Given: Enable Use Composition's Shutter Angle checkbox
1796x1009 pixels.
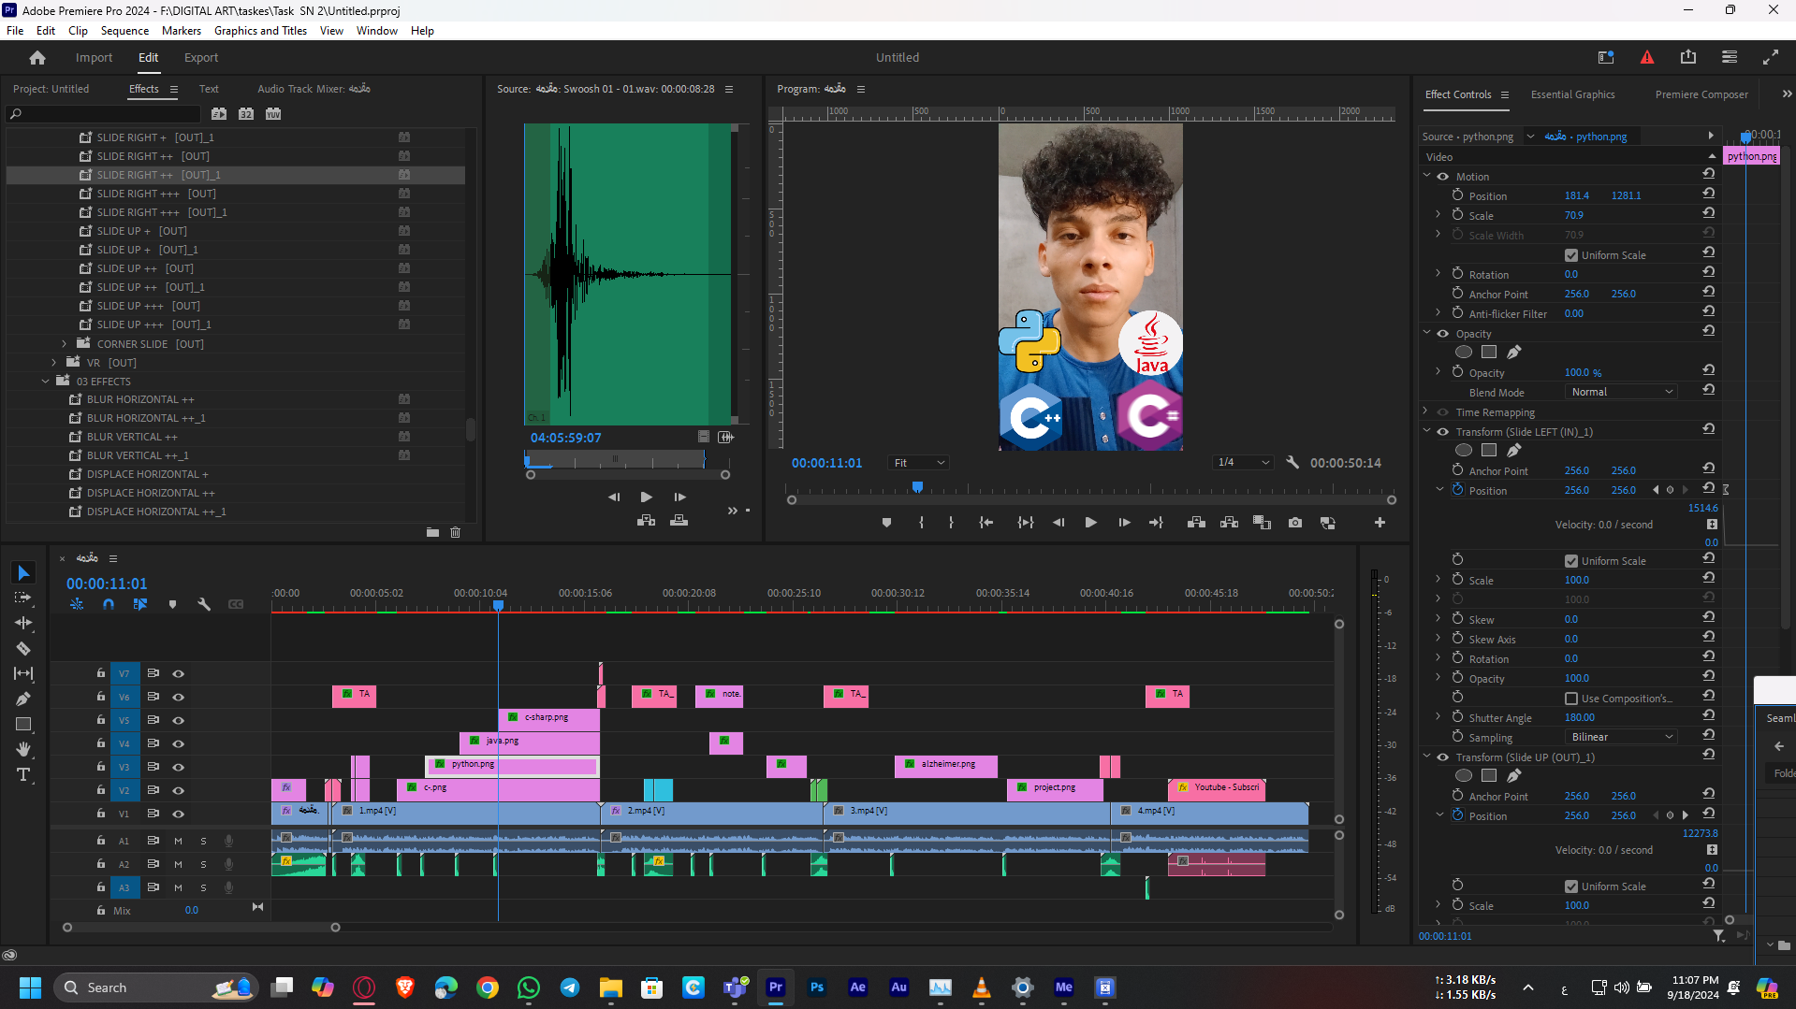Looking at the screenshot, I should pos(1571,699).
